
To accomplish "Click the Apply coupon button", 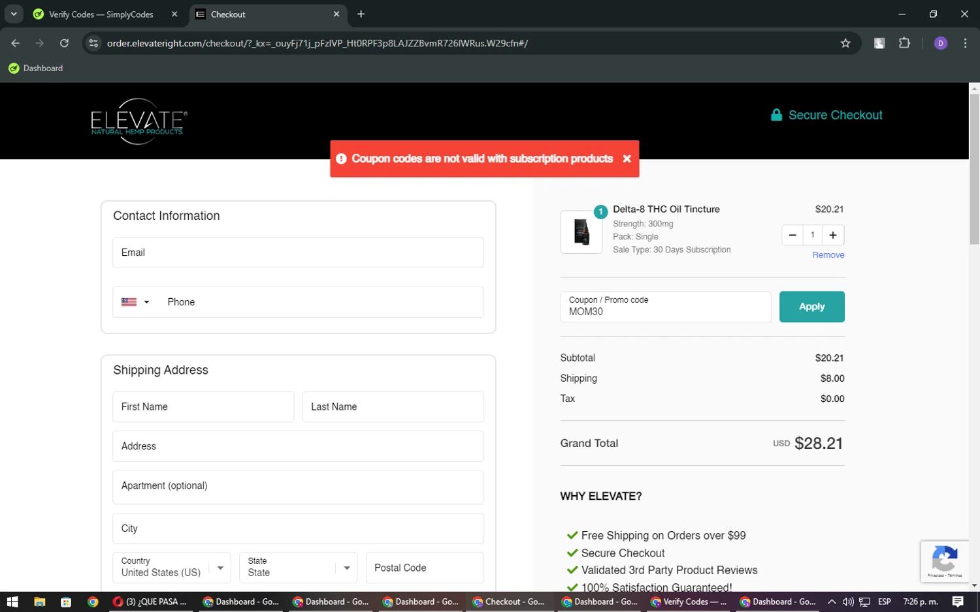I will pos(811,307).
